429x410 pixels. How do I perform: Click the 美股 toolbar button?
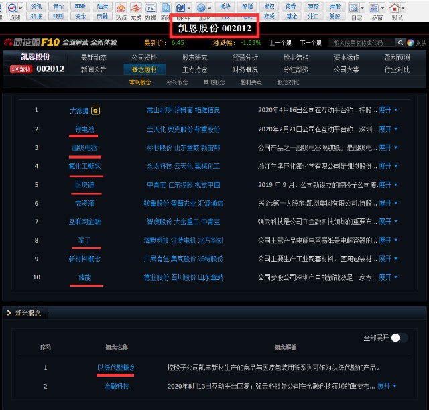coord(335,16)
